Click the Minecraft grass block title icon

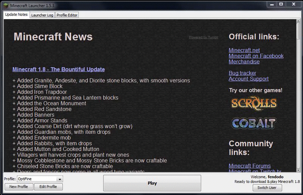pyautogui.click(x=6, y=5)
